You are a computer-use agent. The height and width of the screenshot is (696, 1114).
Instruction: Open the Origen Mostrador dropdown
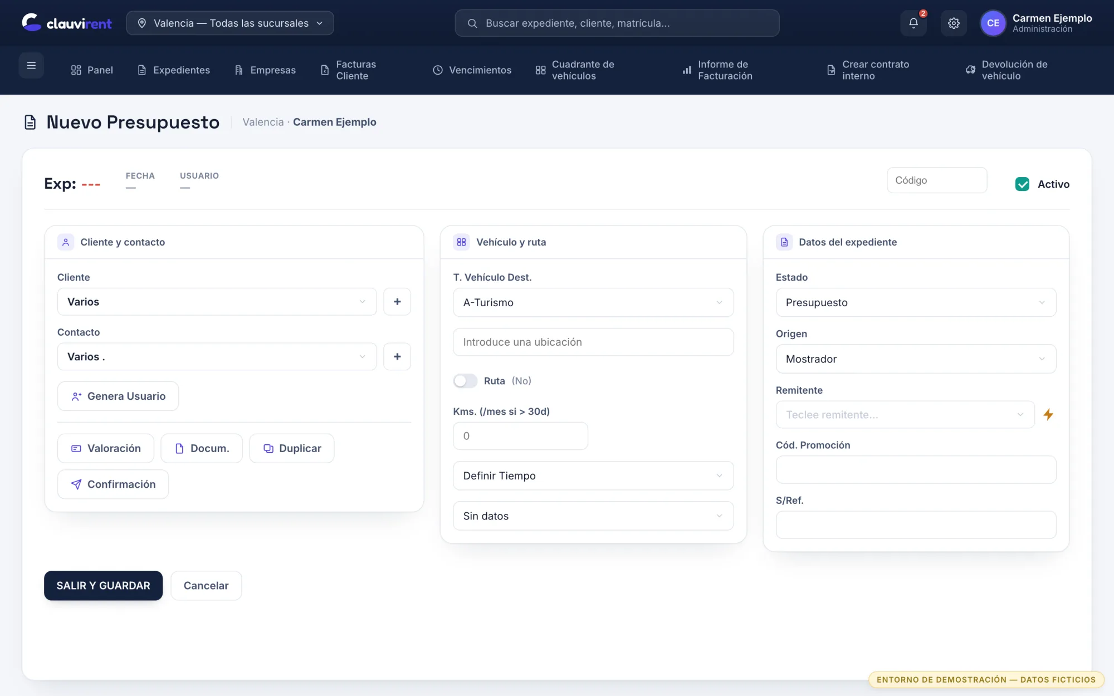916,359
